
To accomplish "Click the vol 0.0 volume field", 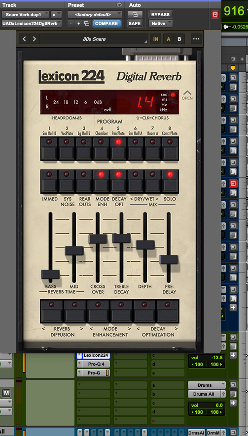I will (207, 405).
